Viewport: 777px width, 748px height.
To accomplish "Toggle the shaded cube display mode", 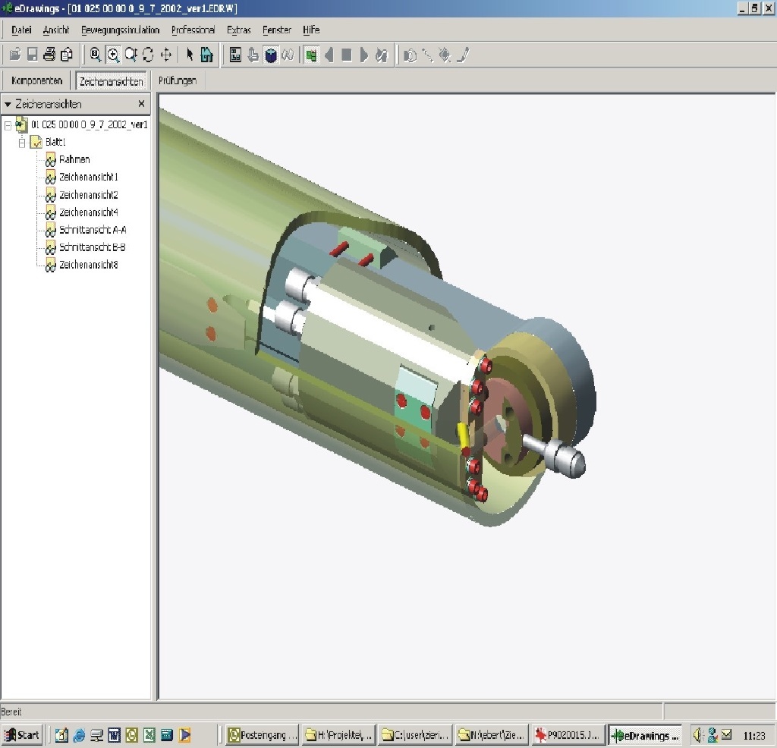I will coord(271,55).
